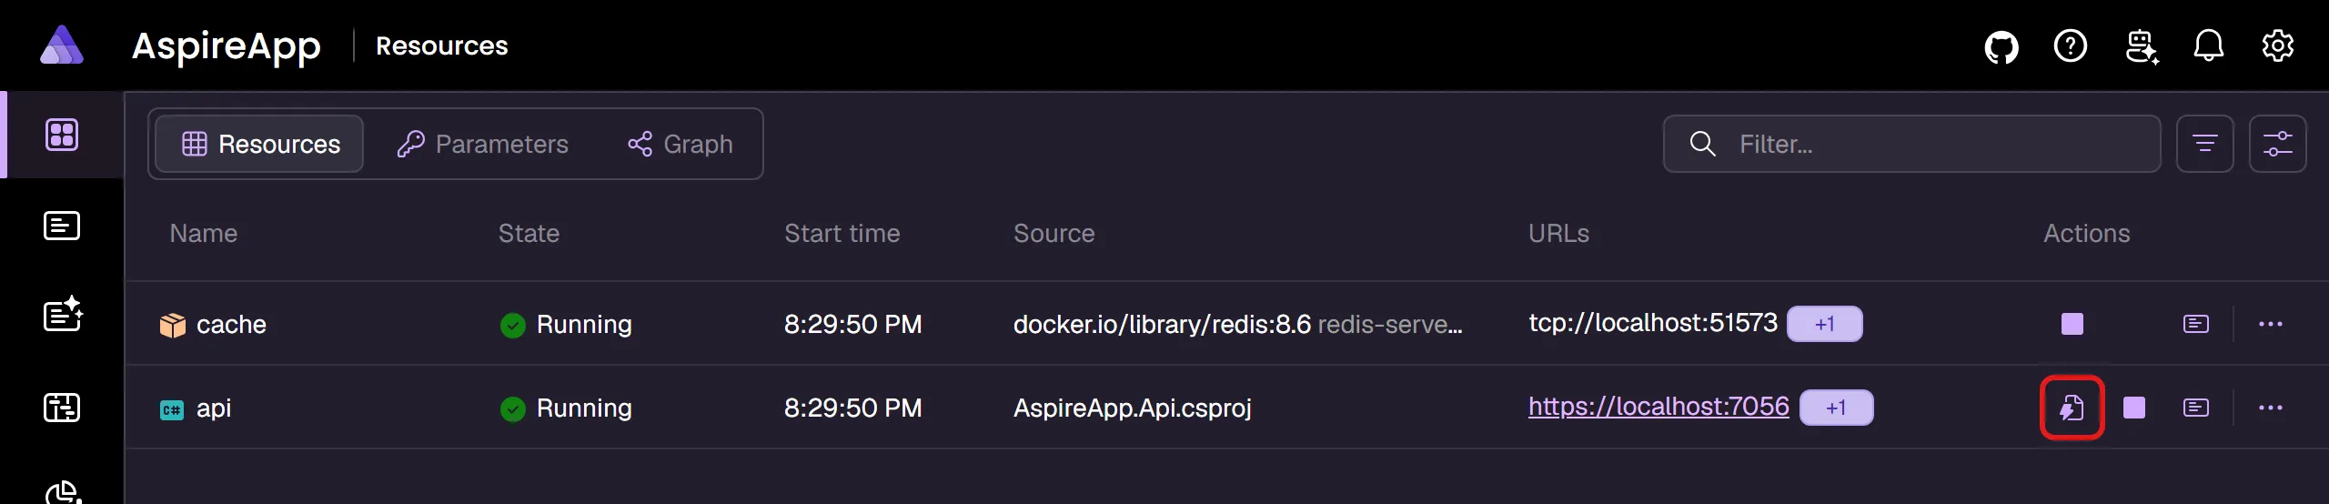The width and height of the screenshot is (2329, 504).
Task: Open the Console logs sidebar icon
Action: pos(62,226)
